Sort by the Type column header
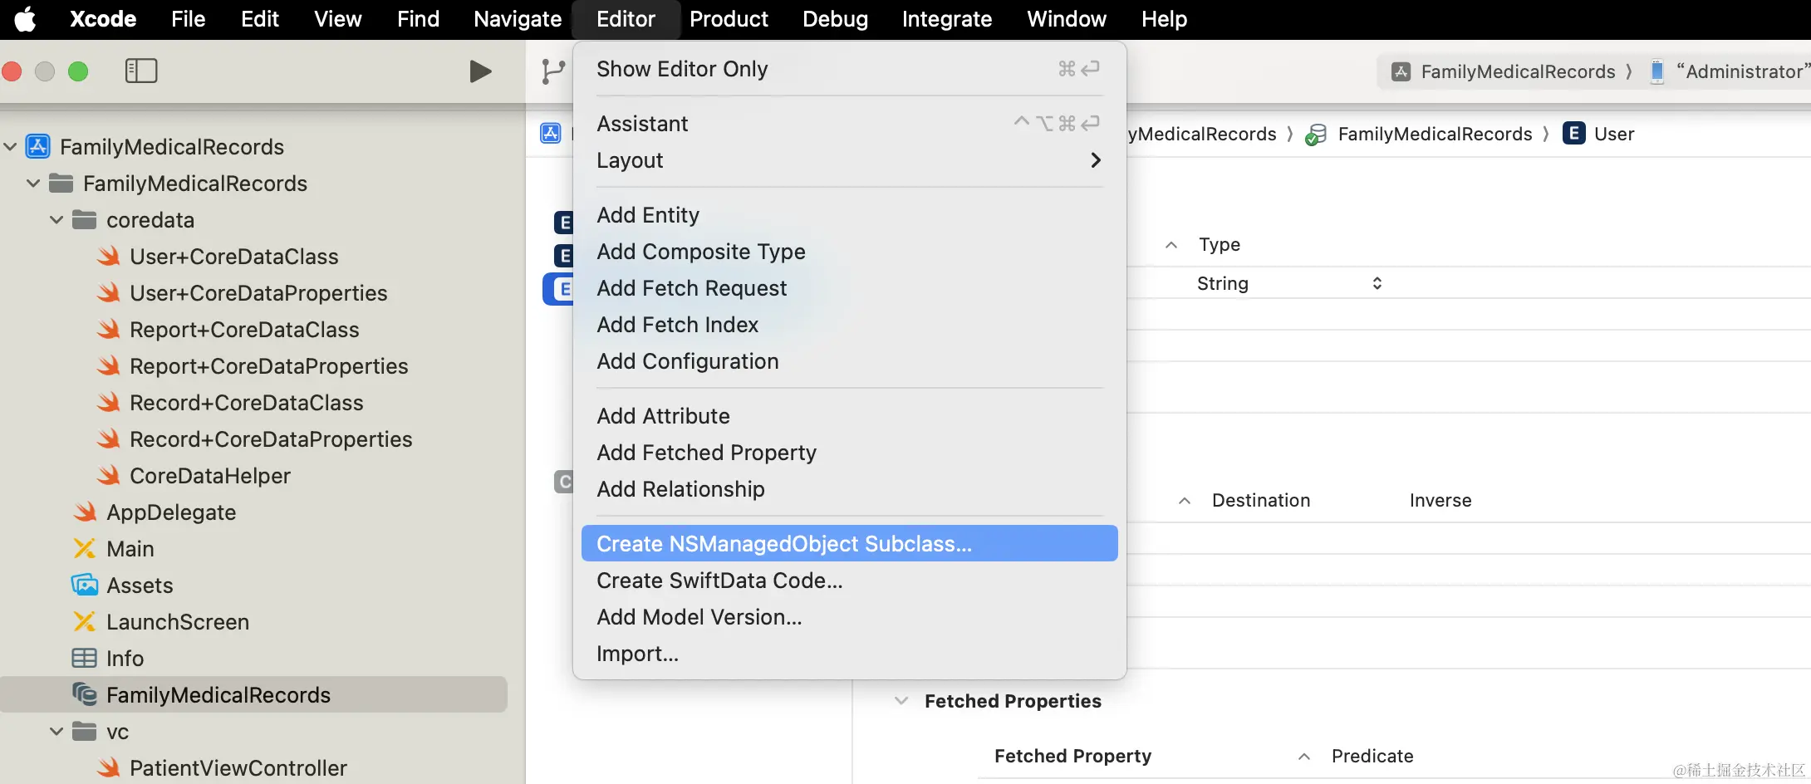 (1219, 245)
